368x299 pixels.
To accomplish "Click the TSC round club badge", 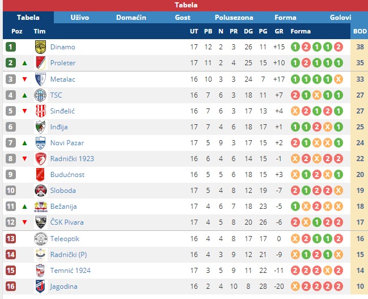I will [40, 95].
